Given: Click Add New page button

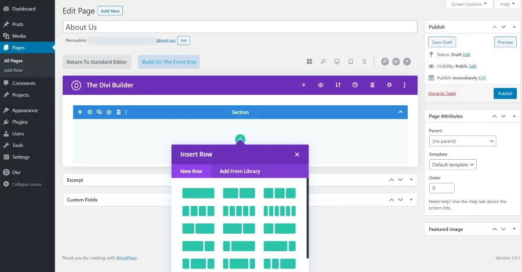Looking at the screenshot, I should 110,11.
